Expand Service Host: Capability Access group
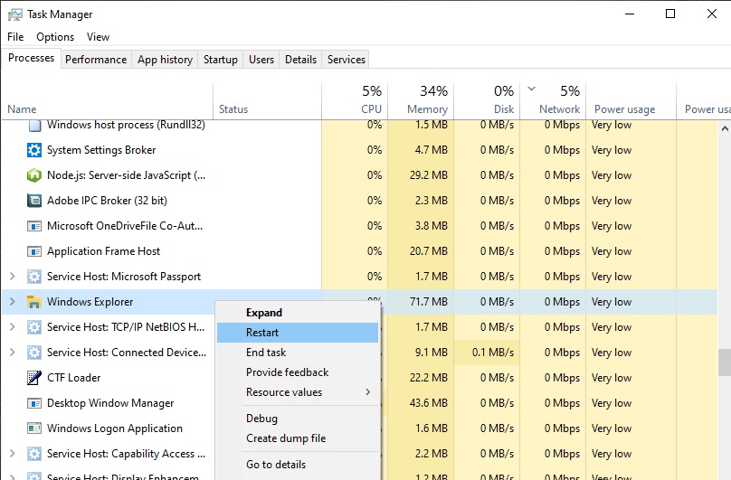 [13, 454]
